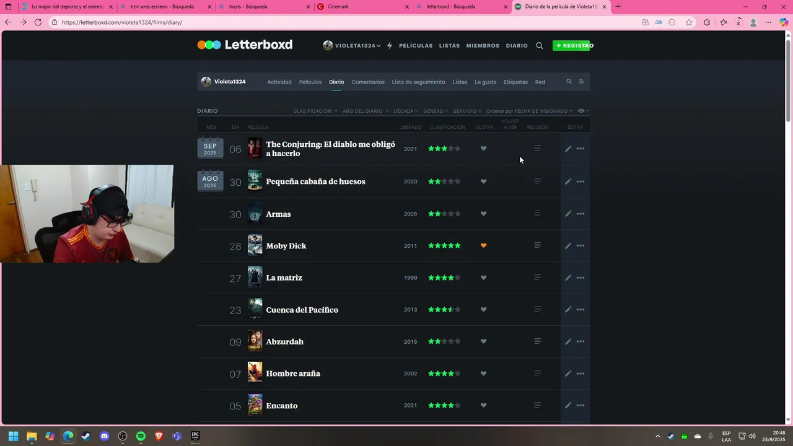Switch to the Actividad profile tab
793x446 pixels.
pyautogui.click(x=279, y=82)
